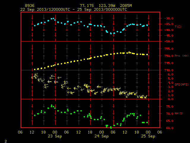Select the 23 Sep date label
The height and width of the screenshot is (143, 190).
[x=55, y=136]
